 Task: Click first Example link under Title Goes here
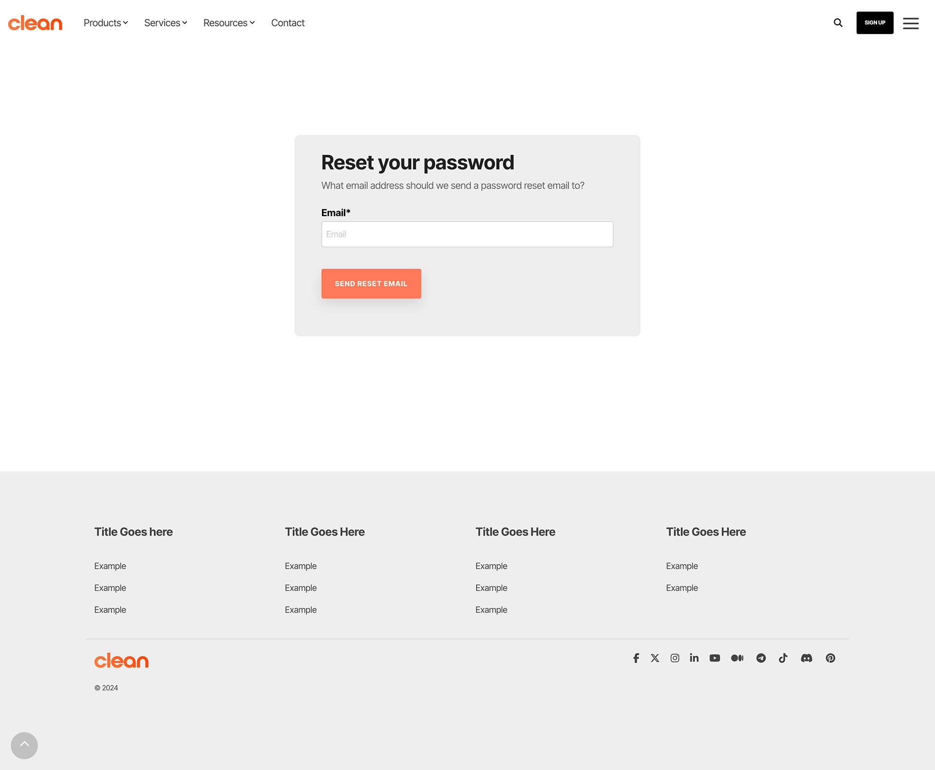[110, 566]
